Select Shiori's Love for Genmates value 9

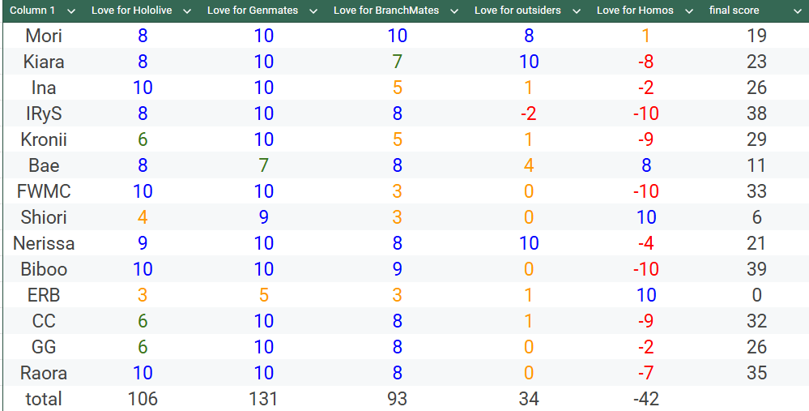click(x=264, y=217)
